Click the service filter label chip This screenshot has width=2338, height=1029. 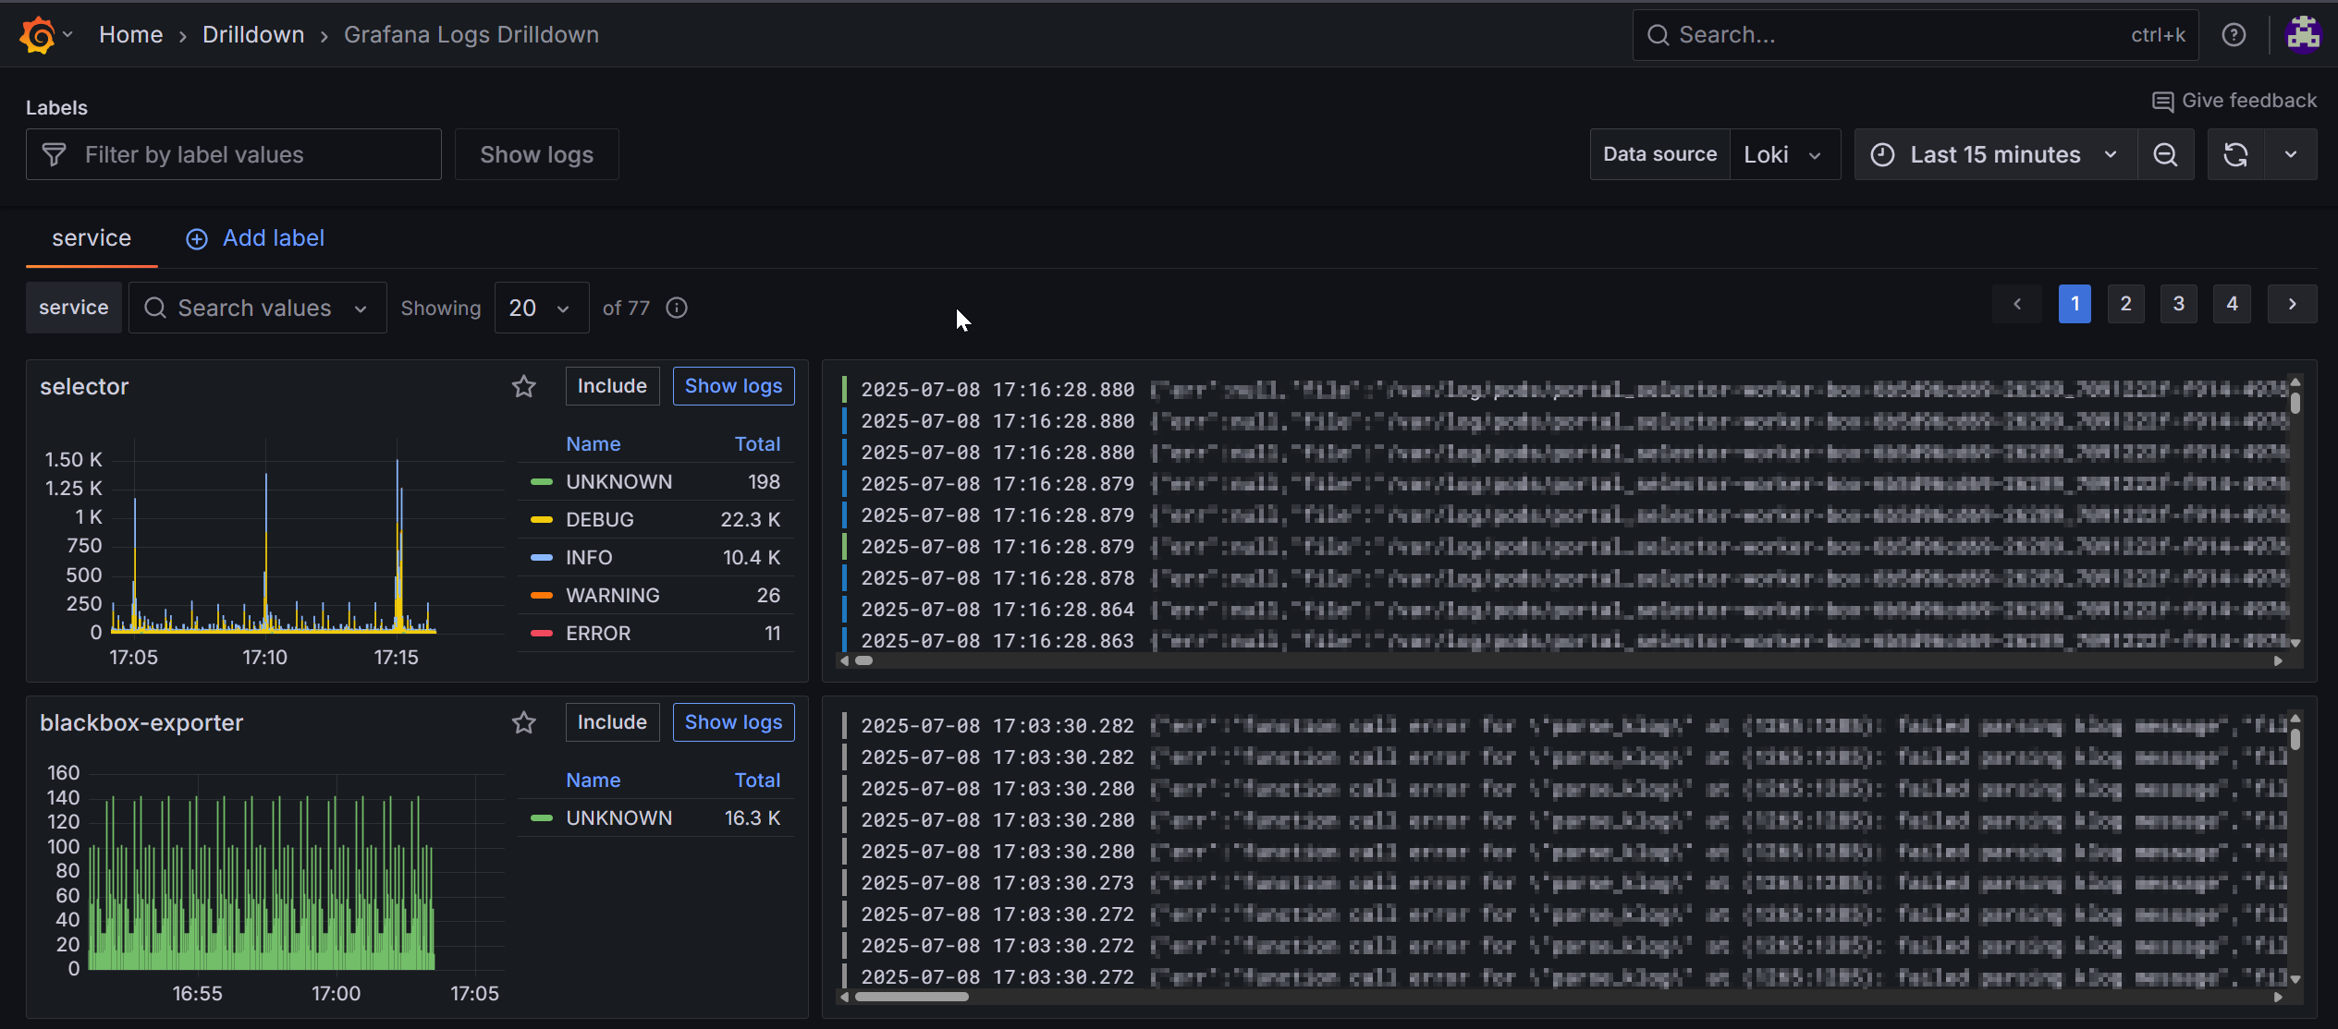click(73, 308)
